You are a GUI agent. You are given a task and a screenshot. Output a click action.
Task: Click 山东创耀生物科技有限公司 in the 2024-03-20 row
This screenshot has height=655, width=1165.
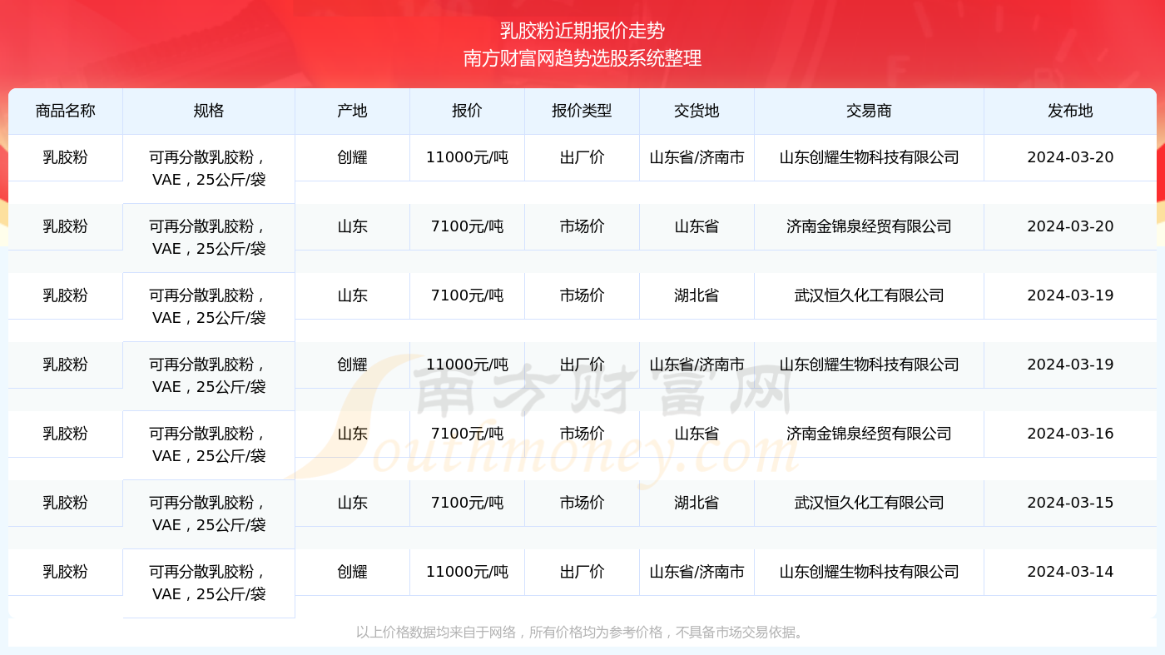pos(869,157)
